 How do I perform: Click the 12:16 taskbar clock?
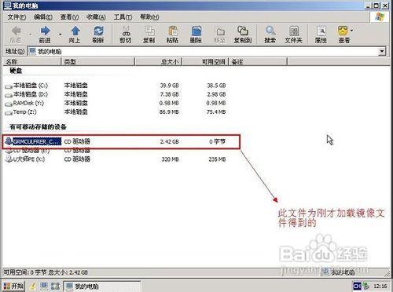[x=380, y=287]
